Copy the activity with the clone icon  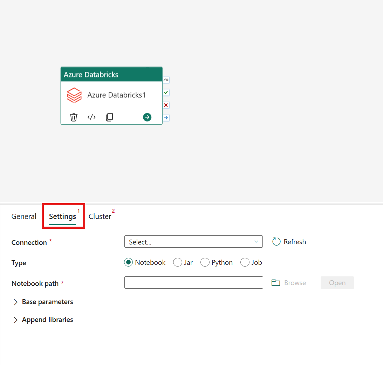[109, 117]
